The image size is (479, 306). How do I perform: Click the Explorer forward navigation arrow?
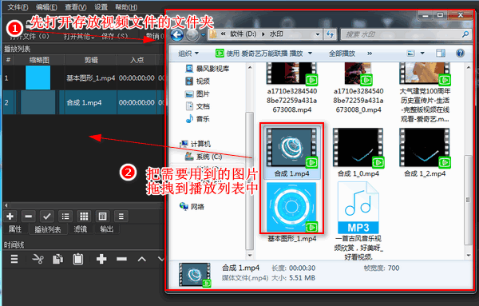(x=192, y=35)
